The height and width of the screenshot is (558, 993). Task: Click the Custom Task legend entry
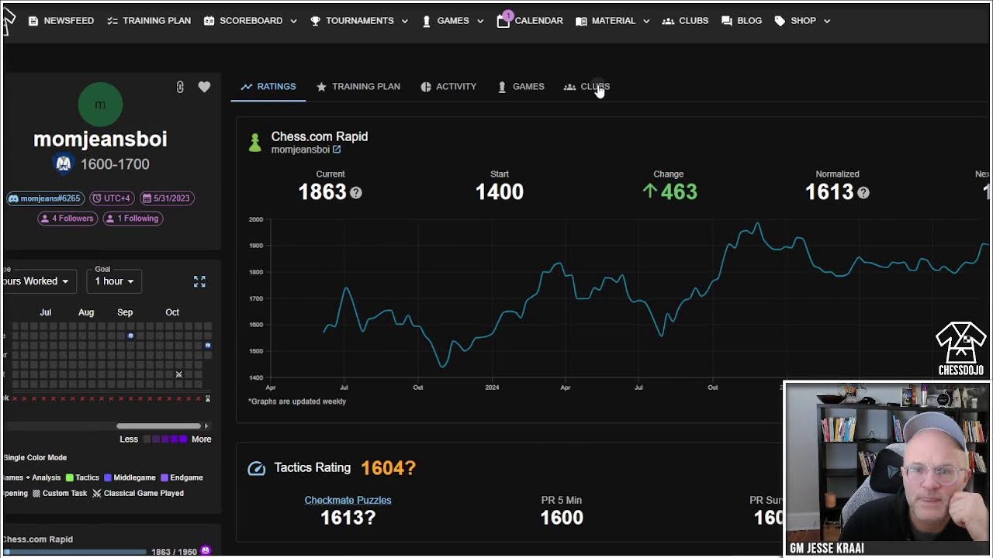click(x=60, y=494)
